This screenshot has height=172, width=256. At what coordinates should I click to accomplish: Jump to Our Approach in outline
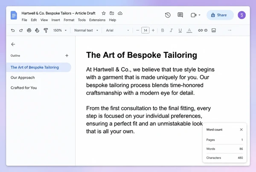(x=23, y=77)
